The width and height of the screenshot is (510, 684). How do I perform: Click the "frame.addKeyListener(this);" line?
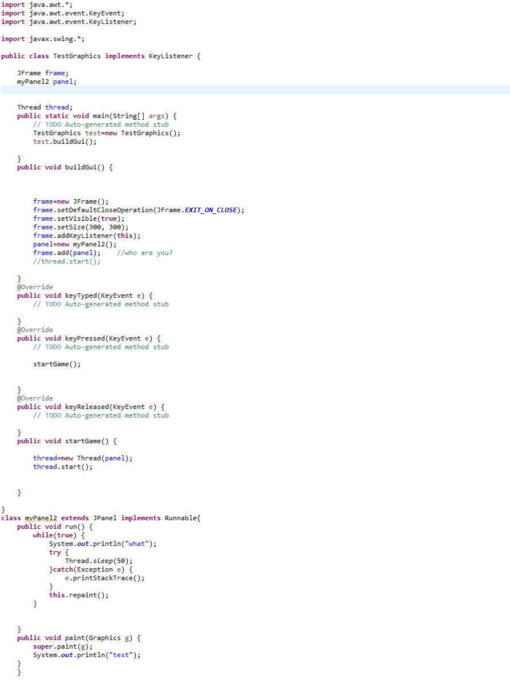(x=87, y=236)
